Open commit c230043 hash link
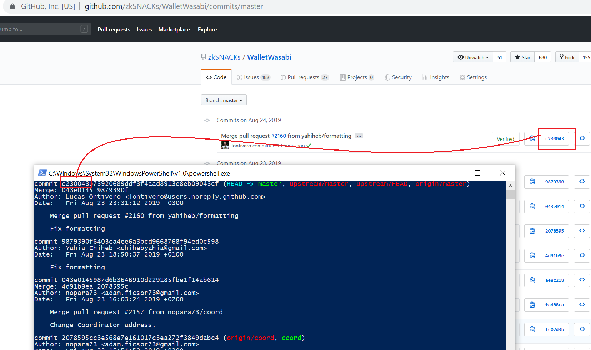The width and height of the screenshot is (591, 350). click(x=555, y=138)
